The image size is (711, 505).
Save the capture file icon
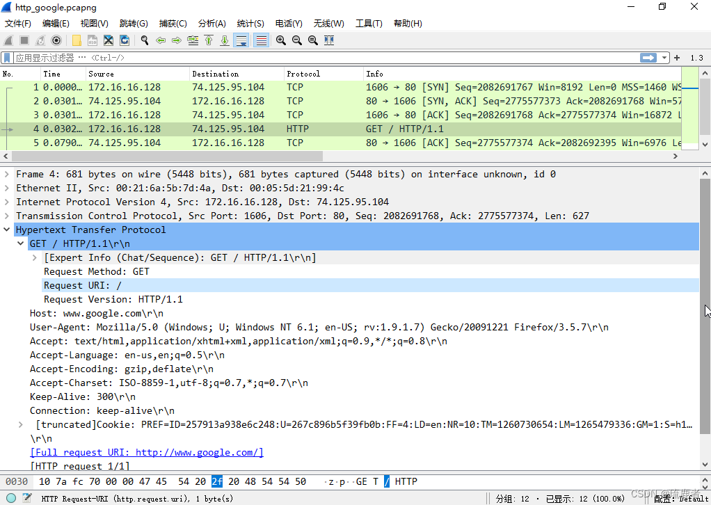93,40
